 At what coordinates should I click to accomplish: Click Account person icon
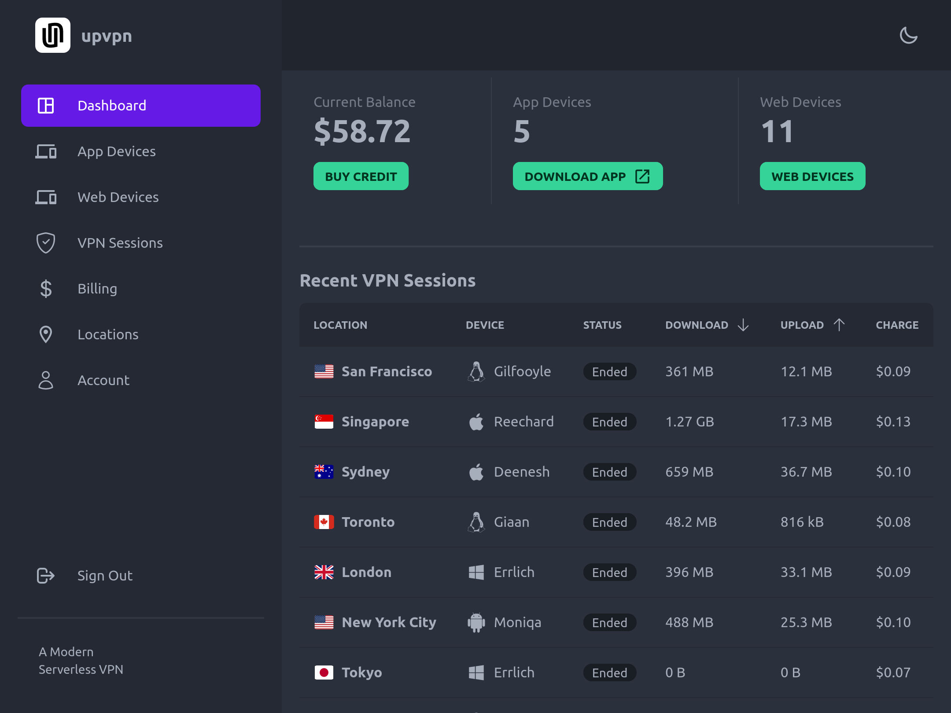[x=46, y=380]
